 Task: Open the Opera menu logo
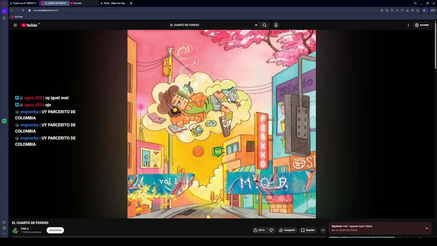click(x=4, y=4)
